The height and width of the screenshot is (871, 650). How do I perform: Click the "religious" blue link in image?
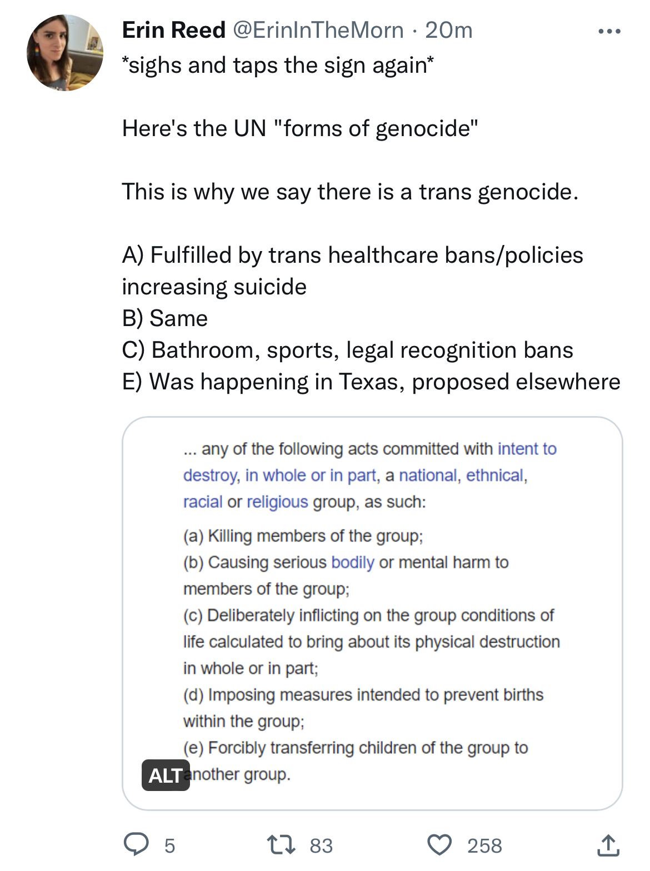pyautogui.click(x=277, y=502)
